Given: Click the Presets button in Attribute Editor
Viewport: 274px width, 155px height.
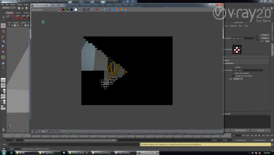Looking at the screenshot, I should tap(265, 38).
